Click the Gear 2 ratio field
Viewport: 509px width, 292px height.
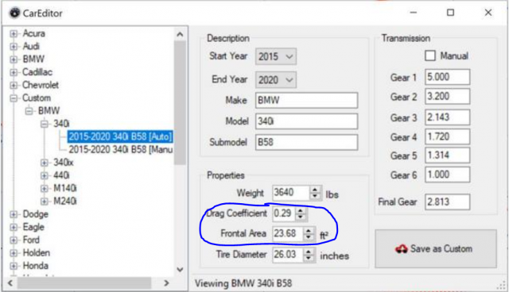pos(447,97)
